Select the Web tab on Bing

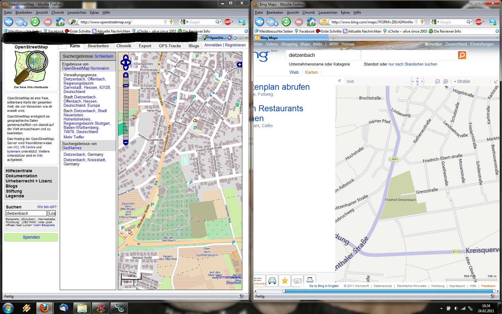[x=294, y=72]
